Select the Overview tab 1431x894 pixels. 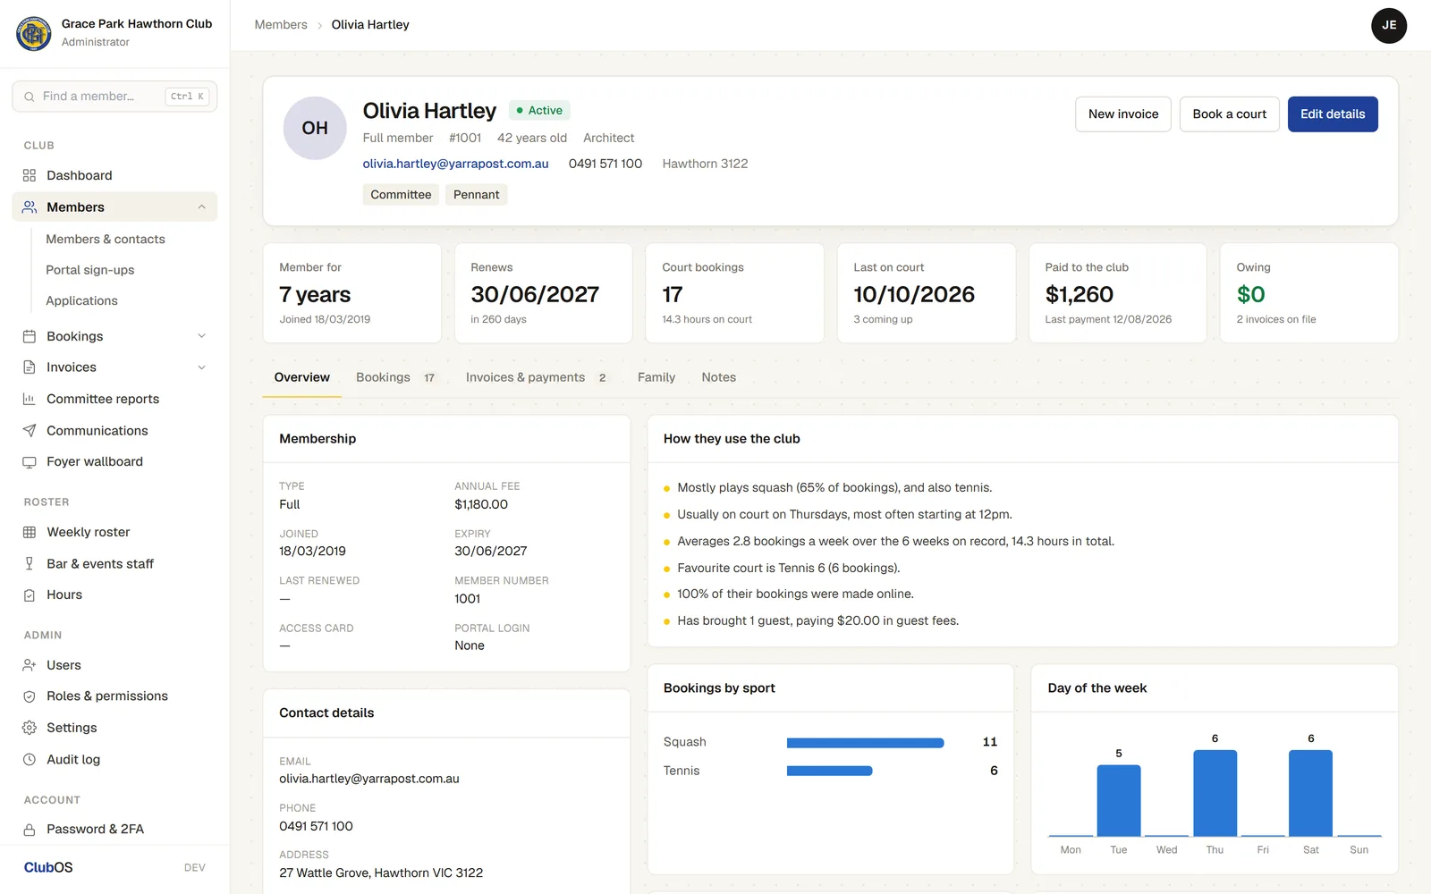[x=302, y=377]
